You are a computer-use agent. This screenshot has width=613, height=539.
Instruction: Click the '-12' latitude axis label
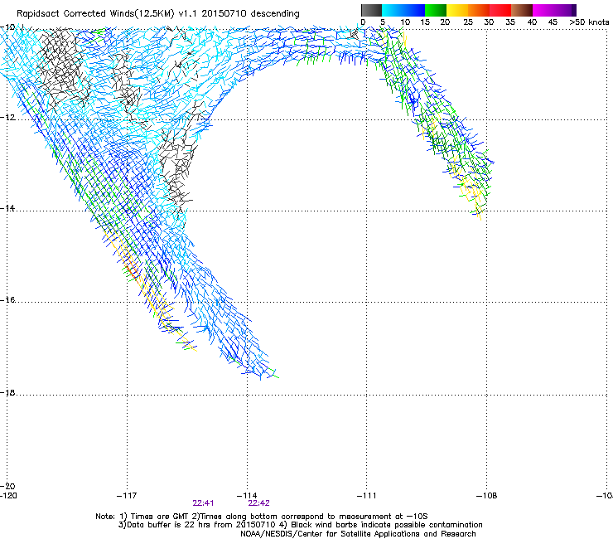[x=7, y=118]
